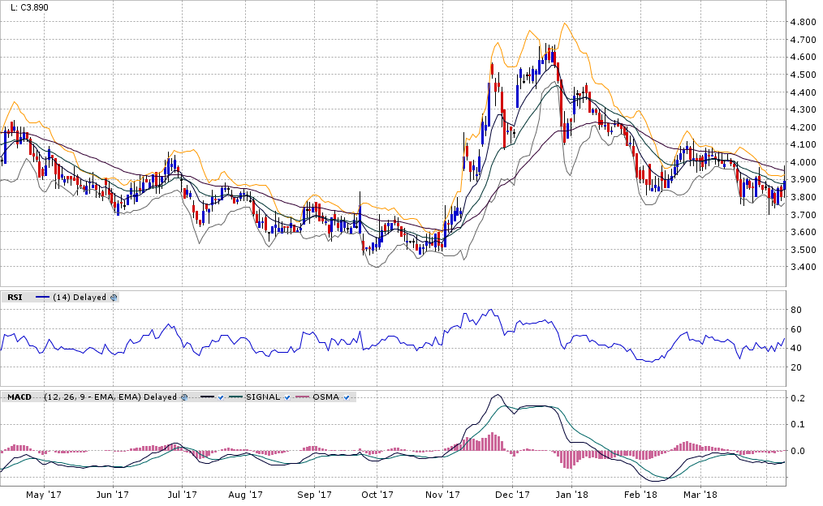823x506 pixels.
Task: Open the MACD indicator settings icon
Action: pyautogui.click(x=185, y=397)
